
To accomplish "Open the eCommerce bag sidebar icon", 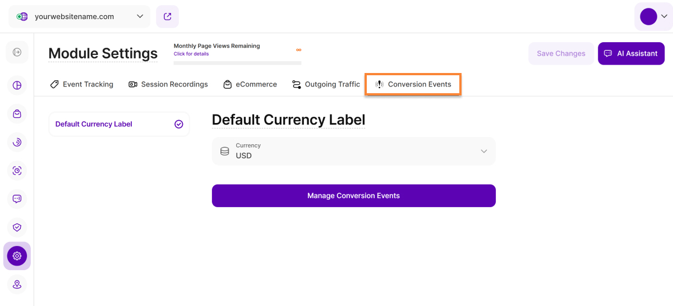I will coord(17,114).
